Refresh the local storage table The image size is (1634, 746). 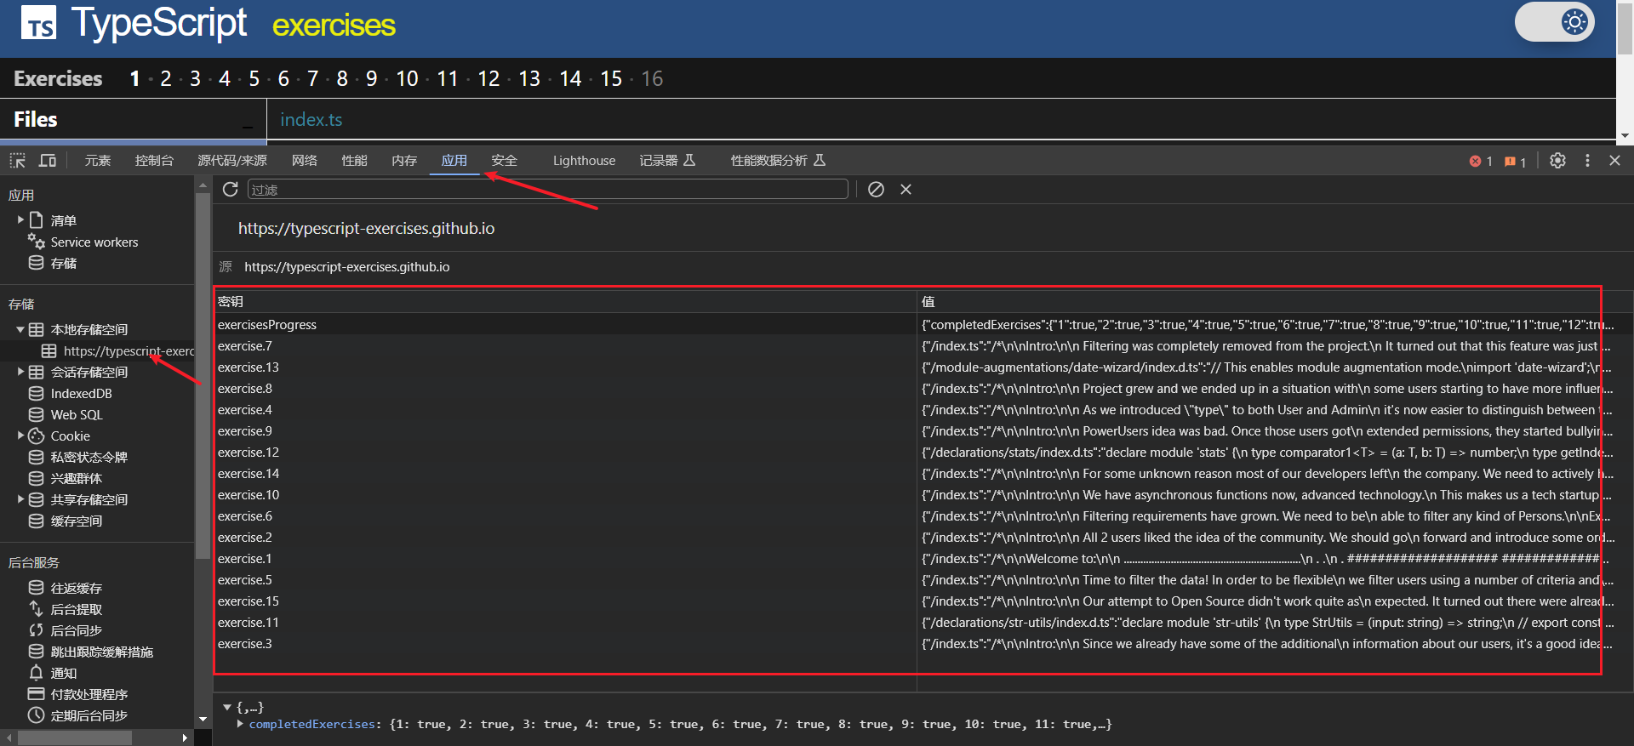[230, 189]
